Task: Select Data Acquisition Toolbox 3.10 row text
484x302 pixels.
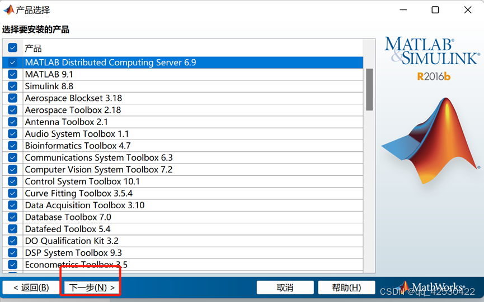Action: [x=85, y=205]
